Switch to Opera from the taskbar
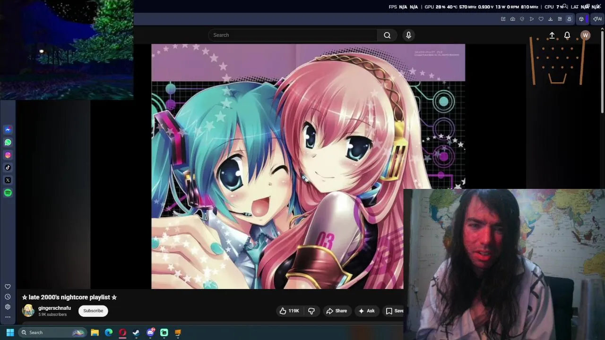Viewport: 605px width, 340px height. tap(122, 332)
